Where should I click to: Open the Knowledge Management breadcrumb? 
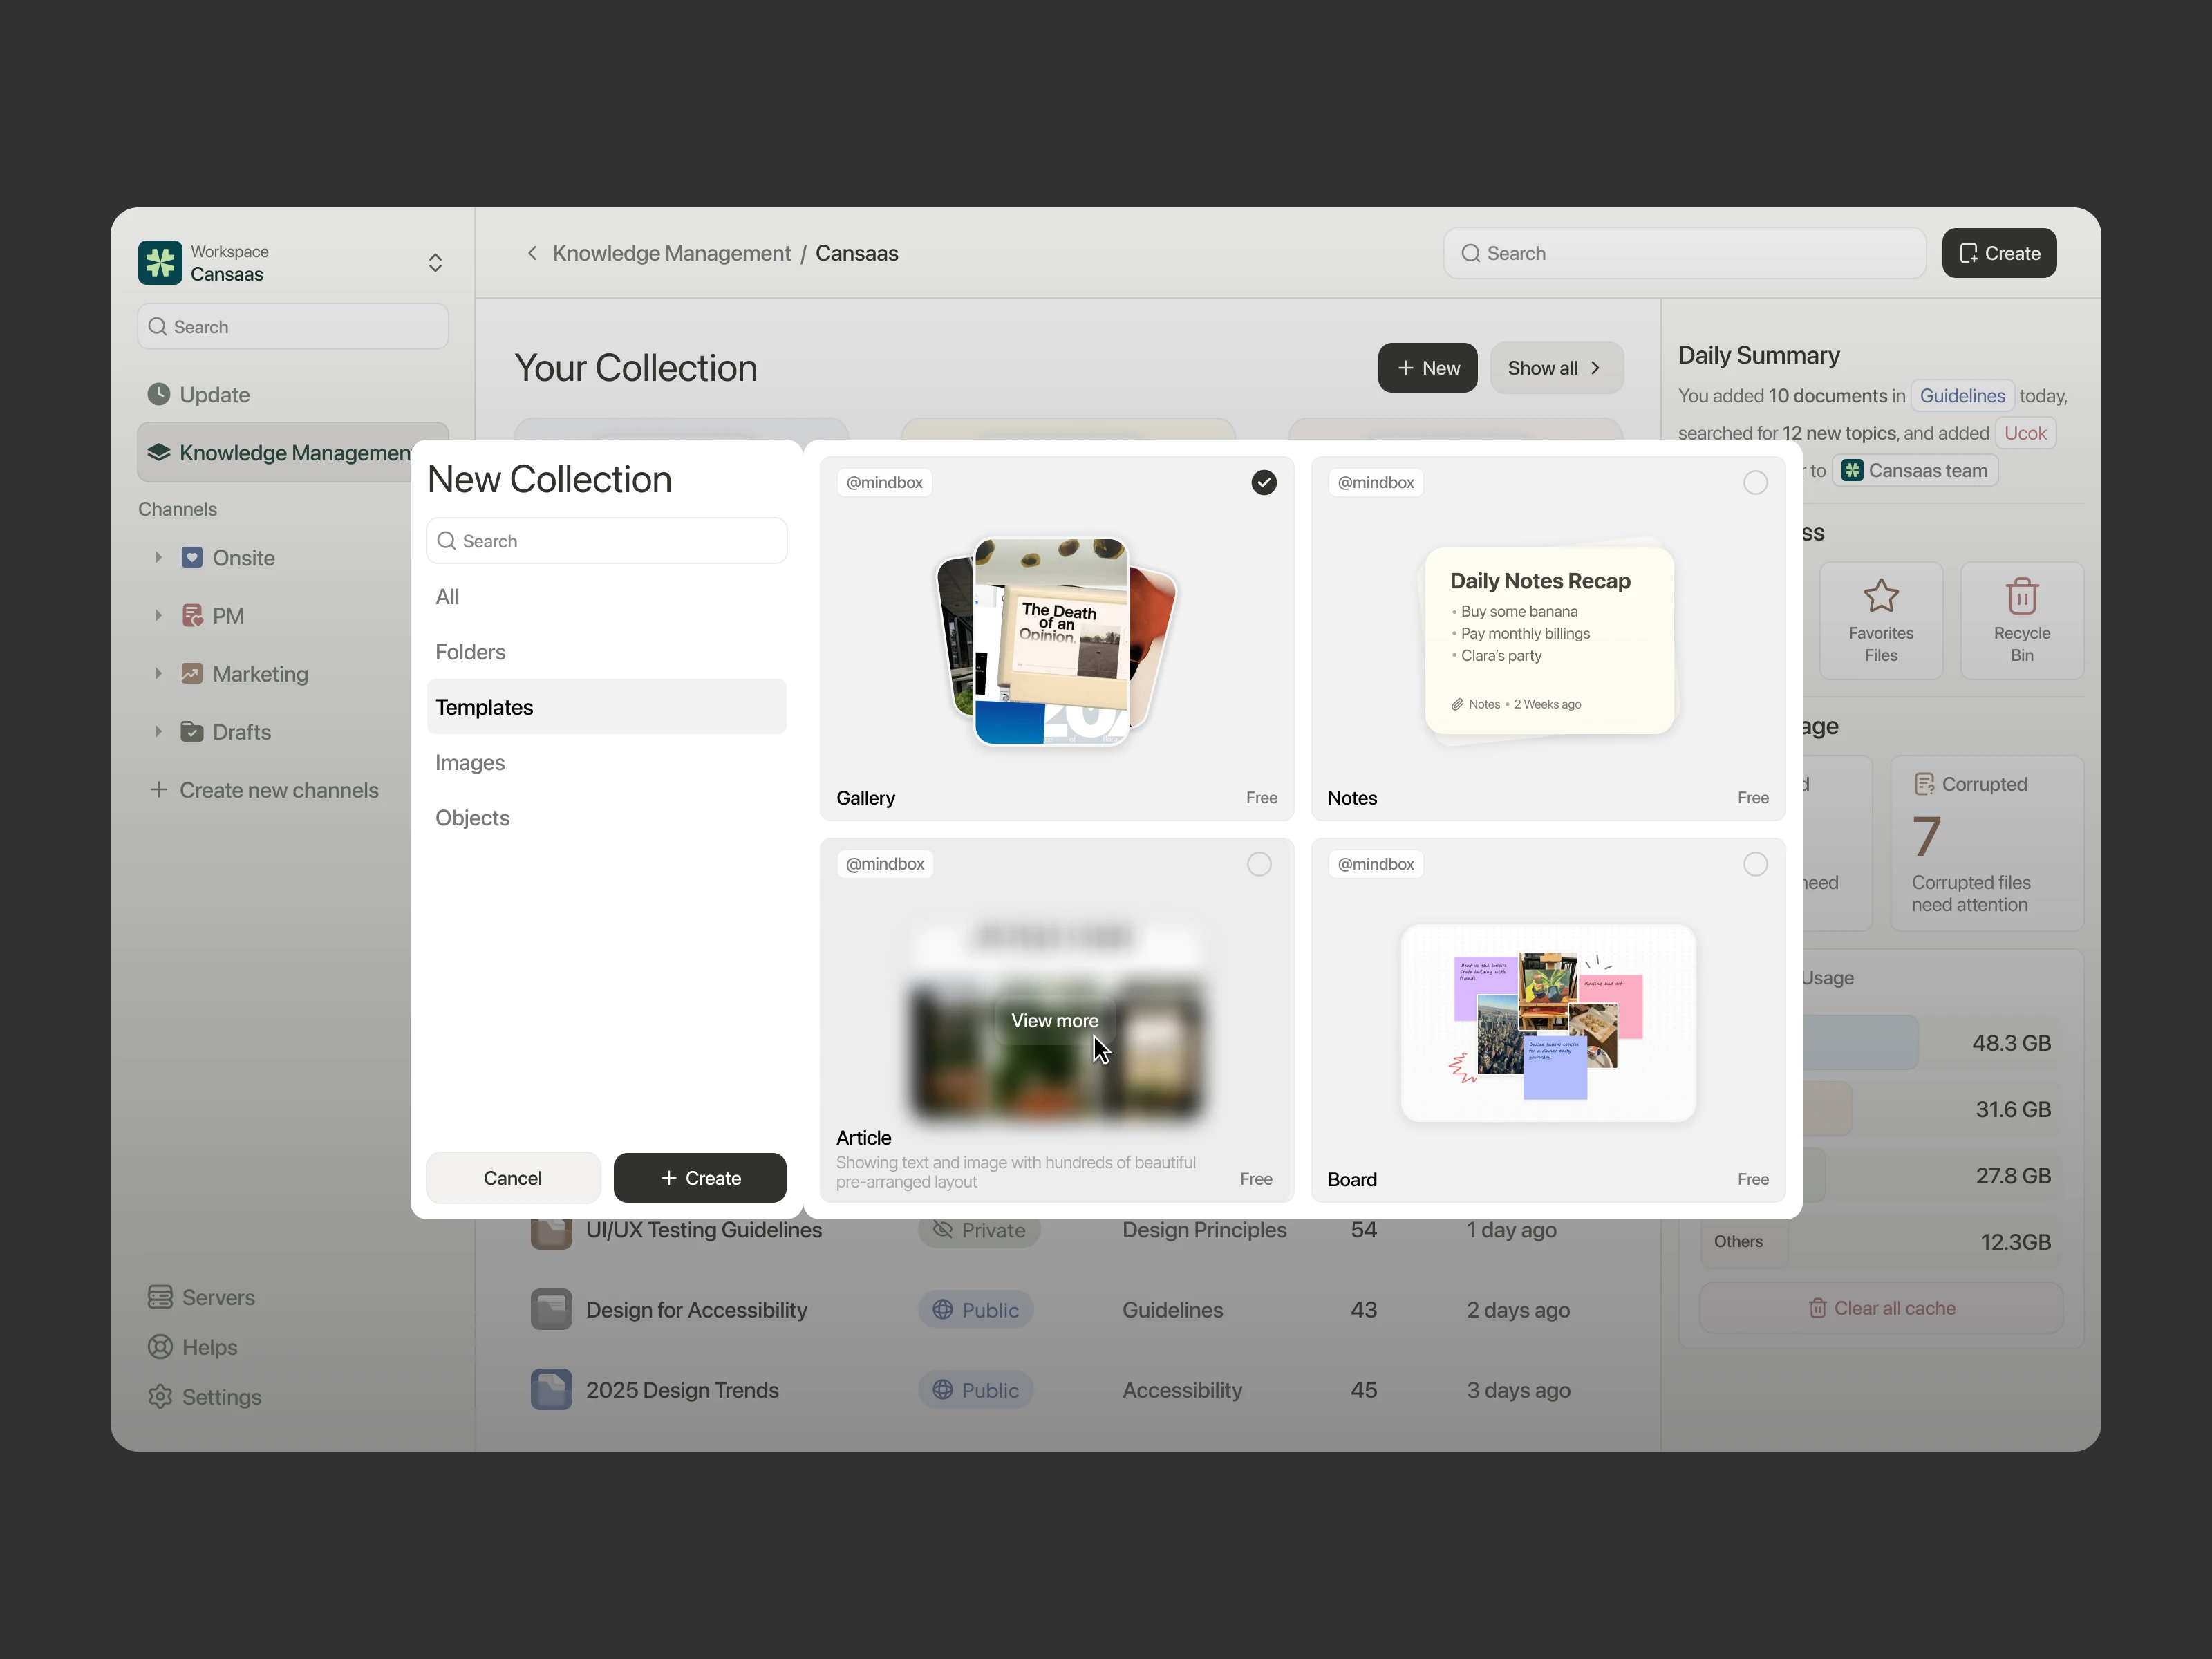click(x=671, y=253)
